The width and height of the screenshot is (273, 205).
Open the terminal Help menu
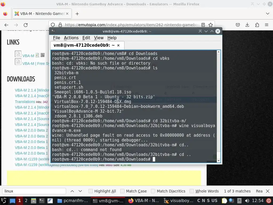pyautogui.click(x=112, y=38)
